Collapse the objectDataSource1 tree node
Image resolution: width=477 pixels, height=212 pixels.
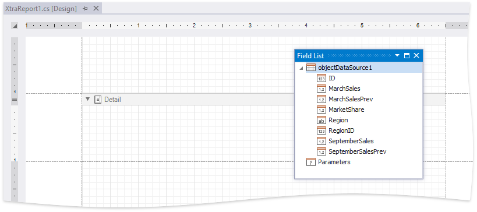[301, 68]
